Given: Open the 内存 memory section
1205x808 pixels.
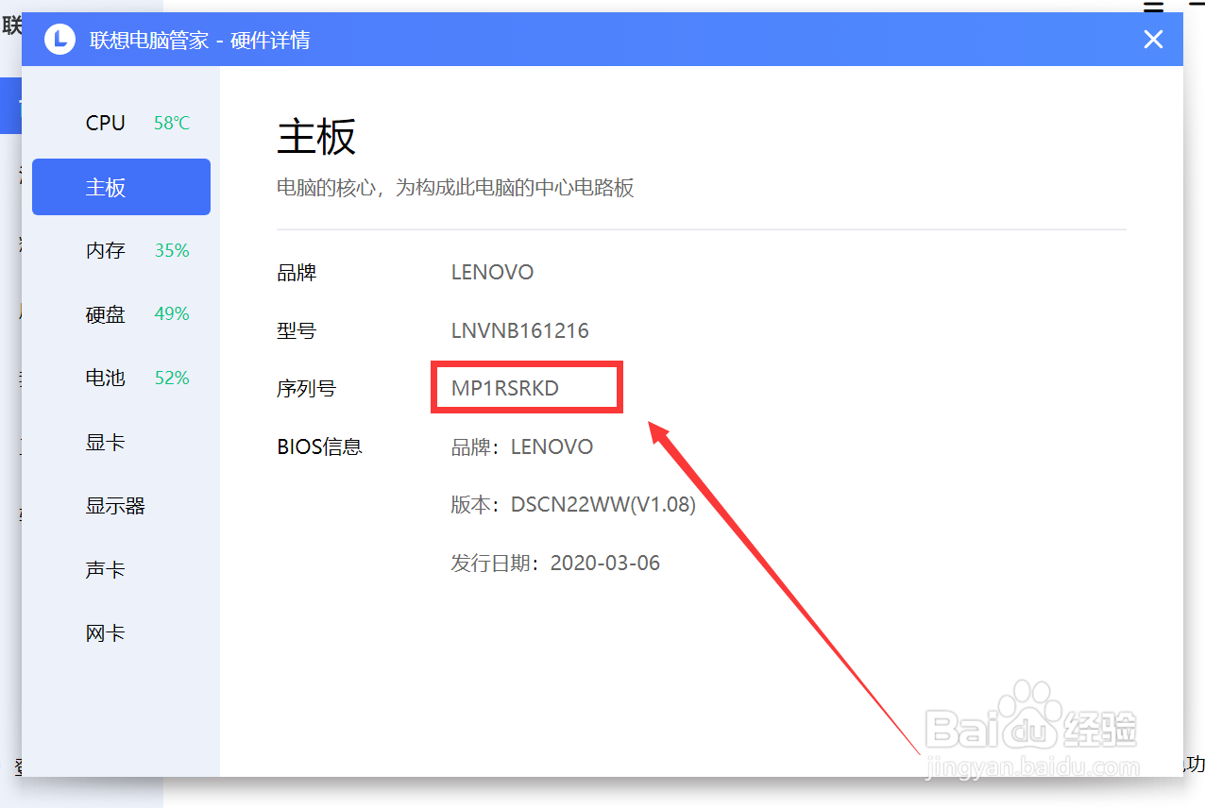Looking at the screenshot, I should tap(121, 250).
